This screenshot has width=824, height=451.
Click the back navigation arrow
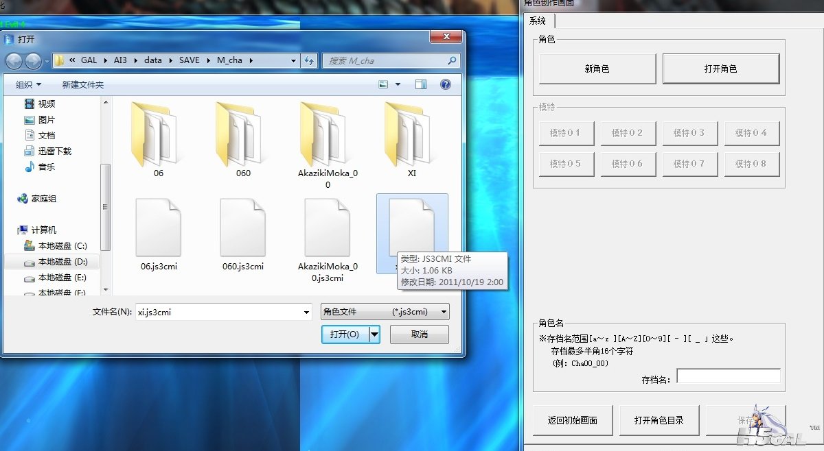click(x=14, y=61)
